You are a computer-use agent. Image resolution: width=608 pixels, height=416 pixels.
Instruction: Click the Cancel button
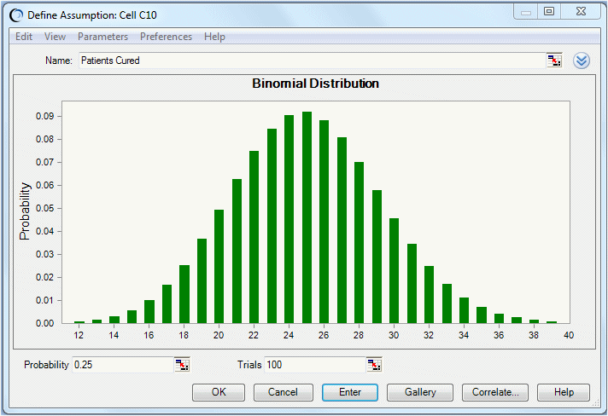coord(283,392)
